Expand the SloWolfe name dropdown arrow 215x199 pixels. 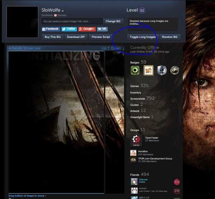63,11
